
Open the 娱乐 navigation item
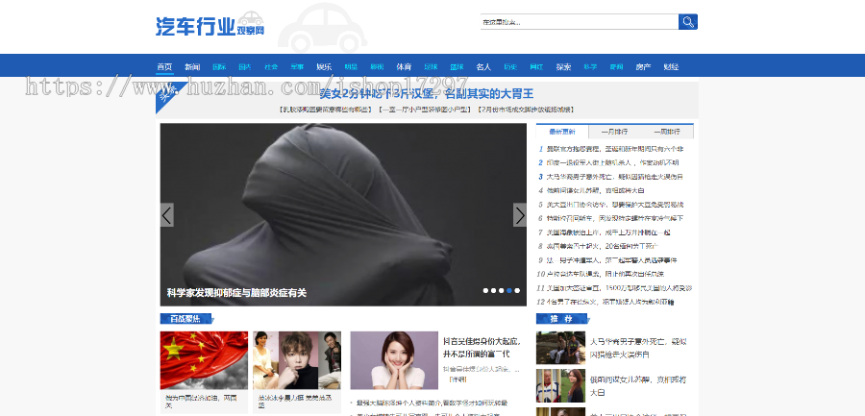point(325,66)
